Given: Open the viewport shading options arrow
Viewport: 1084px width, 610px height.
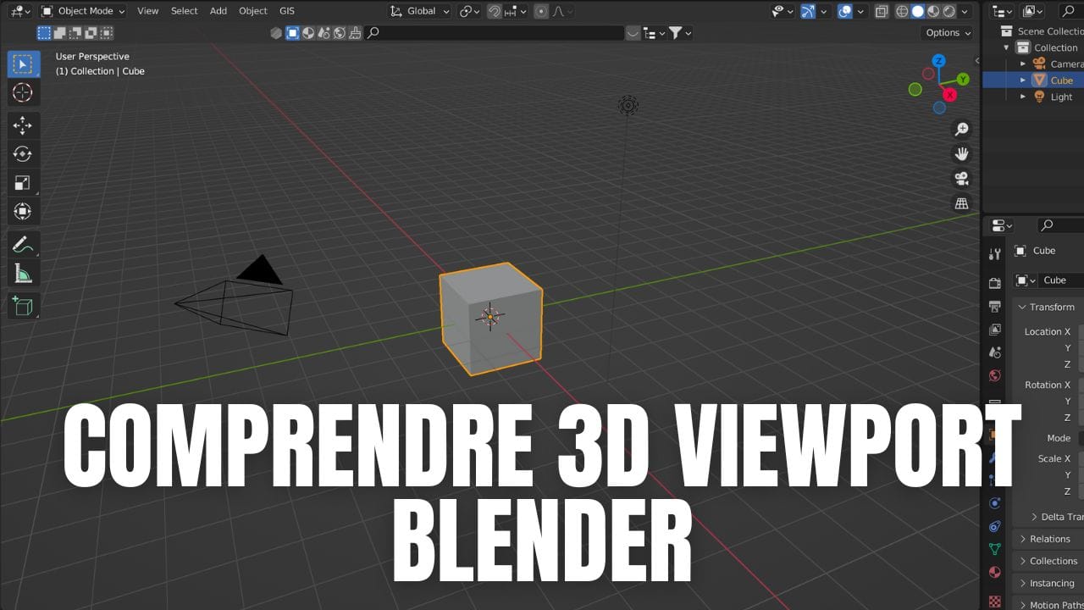Looking at the screenshot, I should 965,11.
